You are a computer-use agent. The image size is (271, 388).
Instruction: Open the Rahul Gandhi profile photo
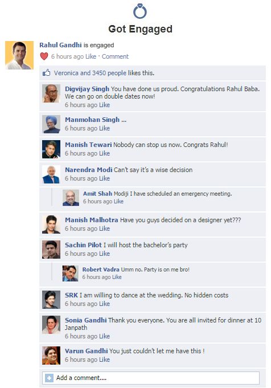[19, 55]
